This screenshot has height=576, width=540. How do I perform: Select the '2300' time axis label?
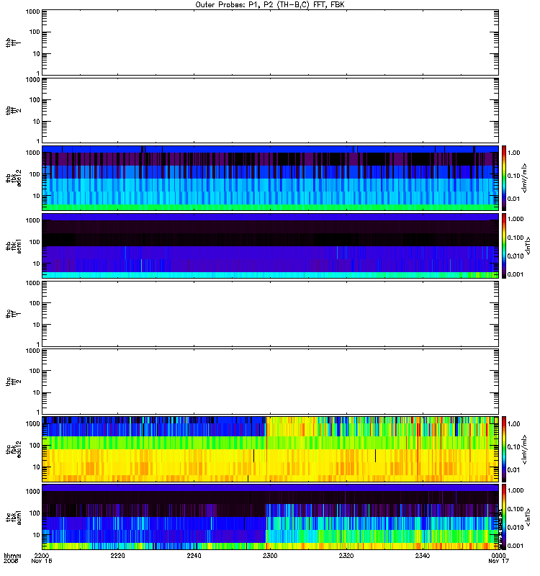coord(270,555)
